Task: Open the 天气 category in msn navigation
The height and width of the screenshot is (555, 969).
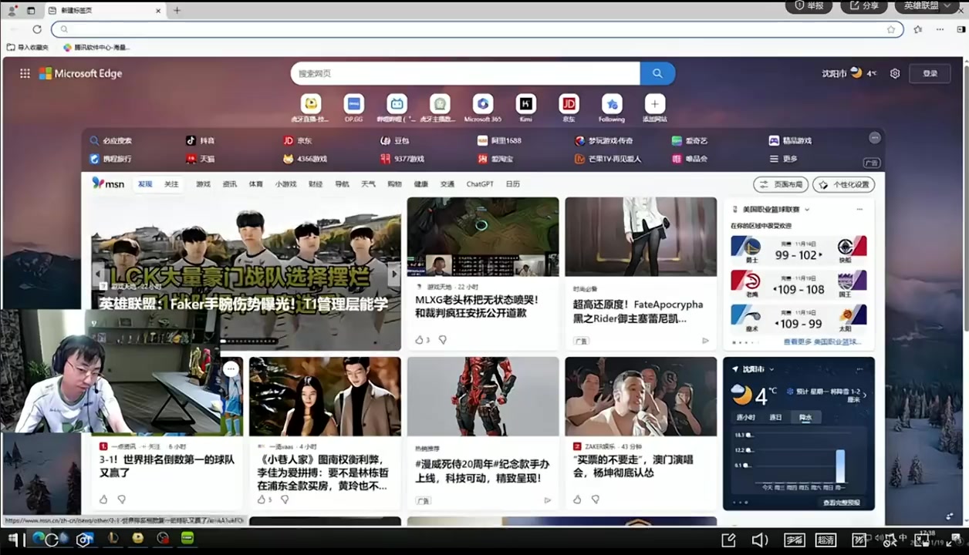Action: 368,184
